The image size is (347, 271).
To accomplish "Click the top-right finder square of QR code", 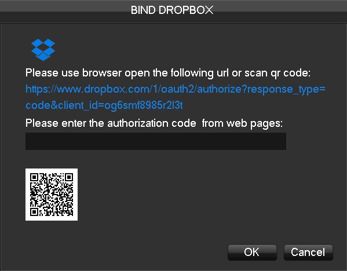I will (69, 177).
